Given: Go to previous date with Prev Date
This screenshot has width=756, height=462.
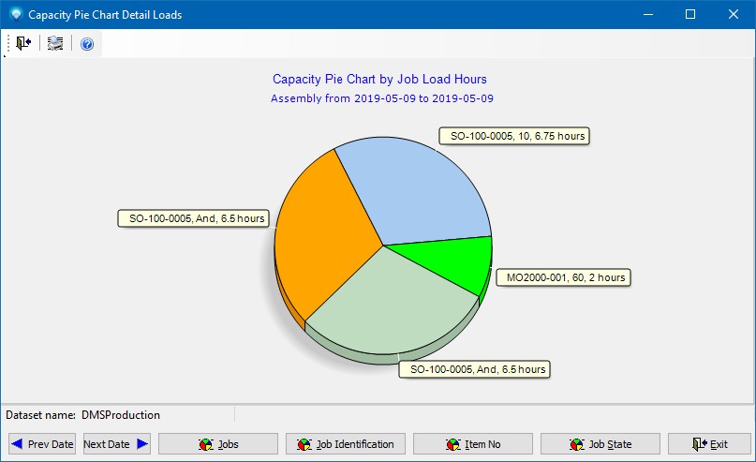Looking at the screenshot, I should pos(42,444).
